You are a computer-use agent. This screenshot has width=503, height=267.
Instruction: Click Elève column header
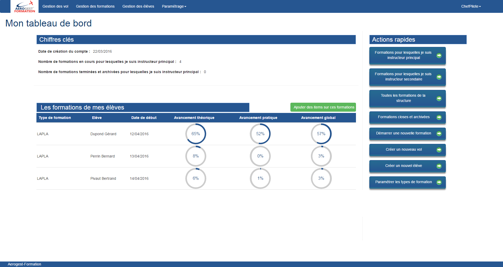[x=97, y=118]
